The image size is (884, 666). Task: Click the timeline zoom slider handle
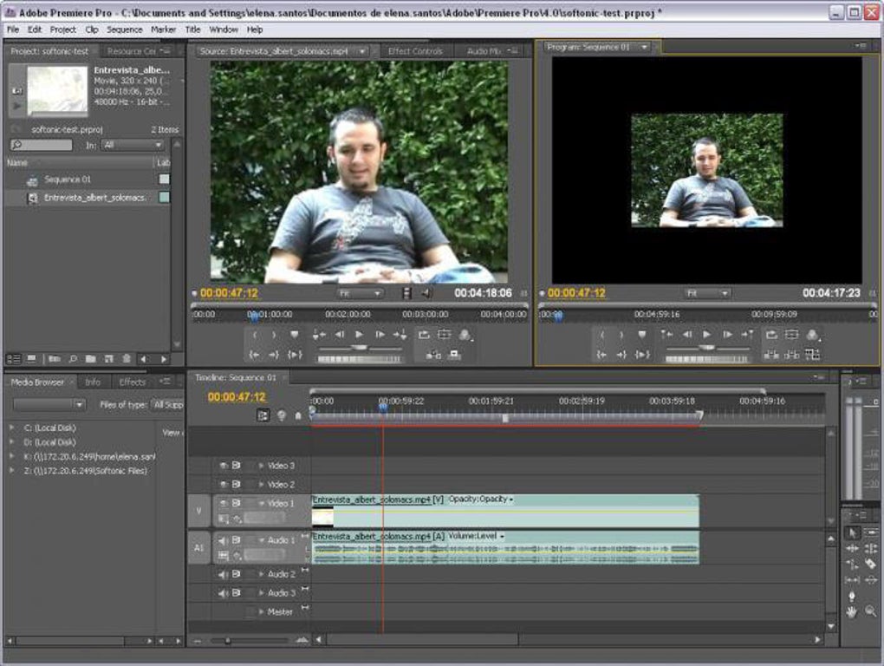[x=228, y=641]
